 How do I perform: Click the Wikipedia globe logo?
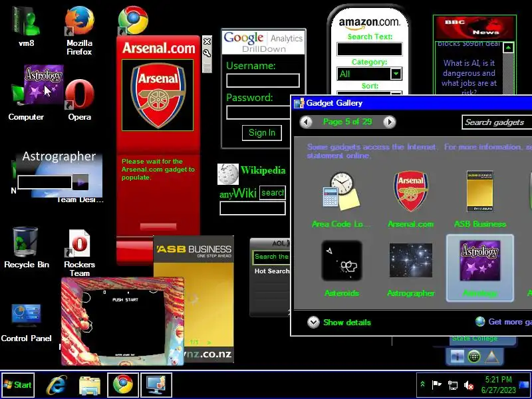click(227, 174)
